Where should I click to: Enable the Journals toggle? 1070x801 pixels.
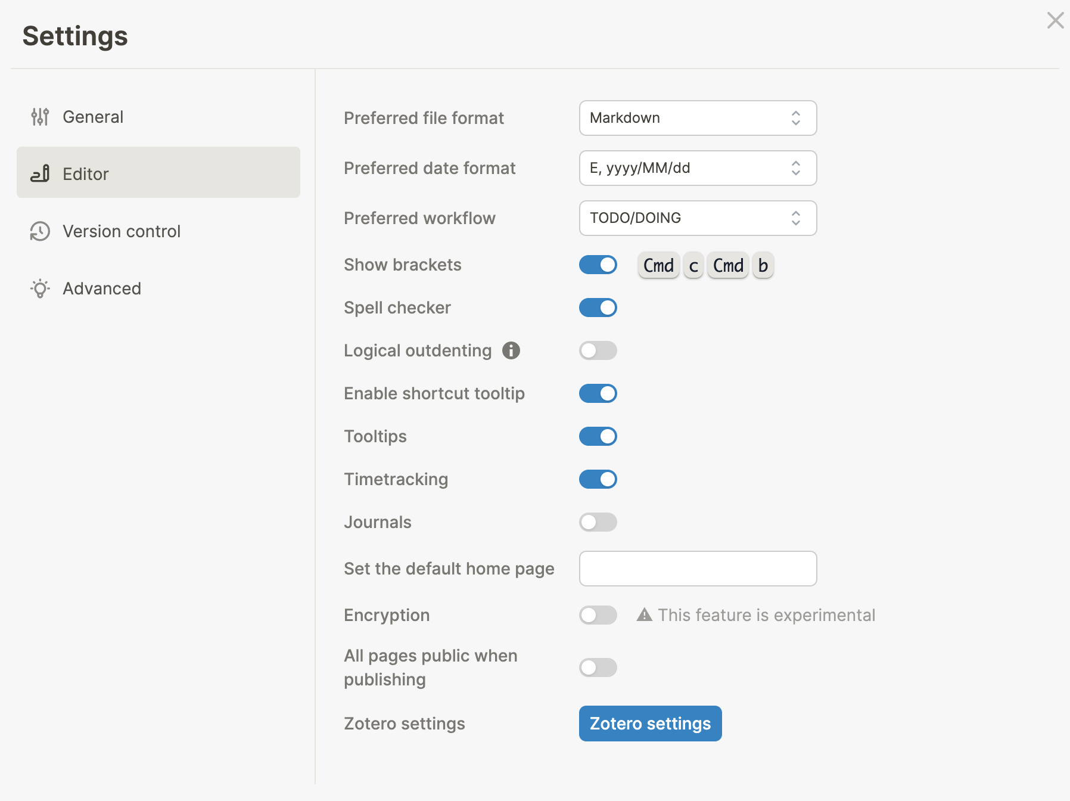[598, 522]
